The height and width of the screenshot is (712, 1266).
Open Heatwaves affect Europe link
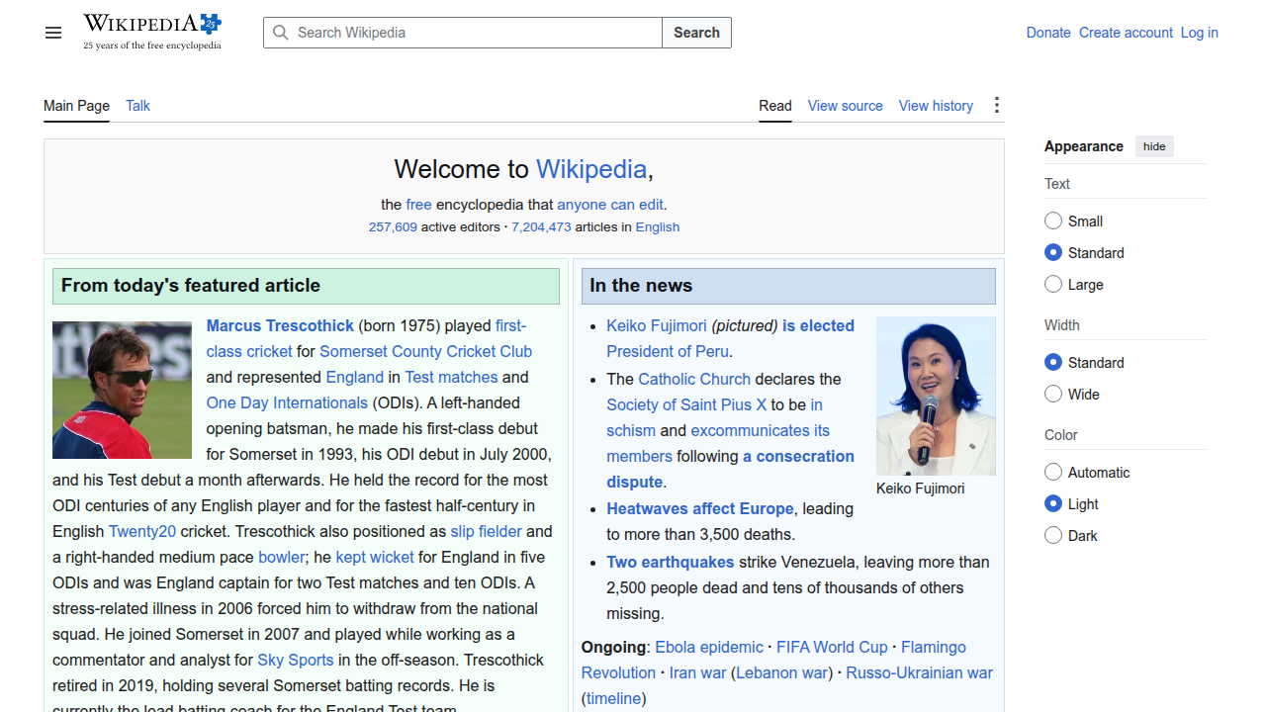700,508
